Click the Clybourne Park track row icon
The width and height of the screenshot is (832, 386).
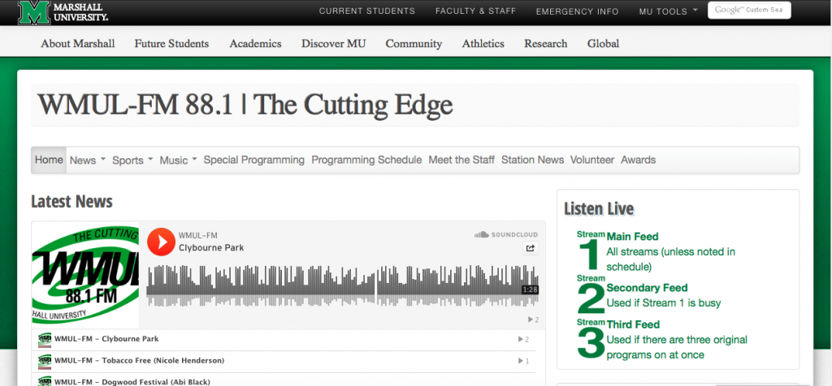(x=45, y=340)
